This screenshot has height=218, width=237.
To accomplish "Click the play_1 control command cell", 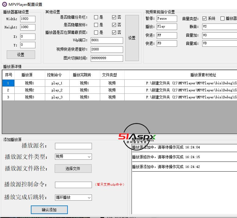I will pos(57,83).
